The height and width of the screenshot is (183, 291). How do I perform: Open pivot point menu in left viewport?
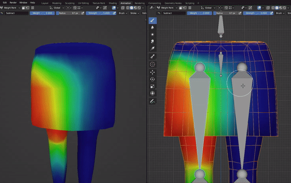(x=68, y=8)
